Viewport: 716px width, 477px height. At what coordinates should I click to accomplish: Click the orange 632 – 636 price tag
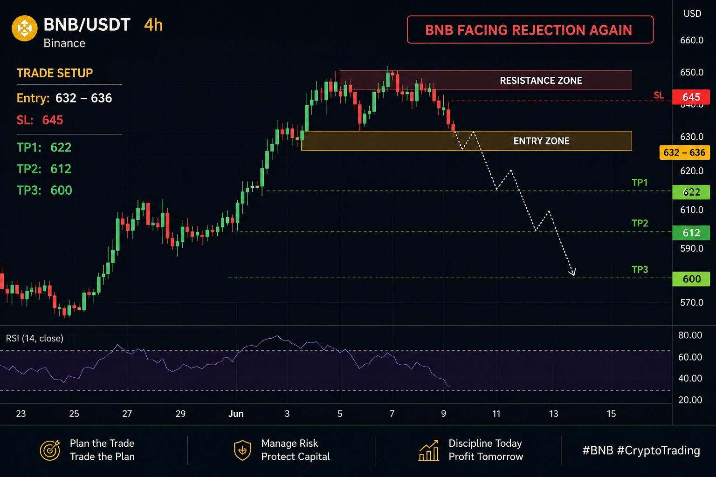click(684, 152)
